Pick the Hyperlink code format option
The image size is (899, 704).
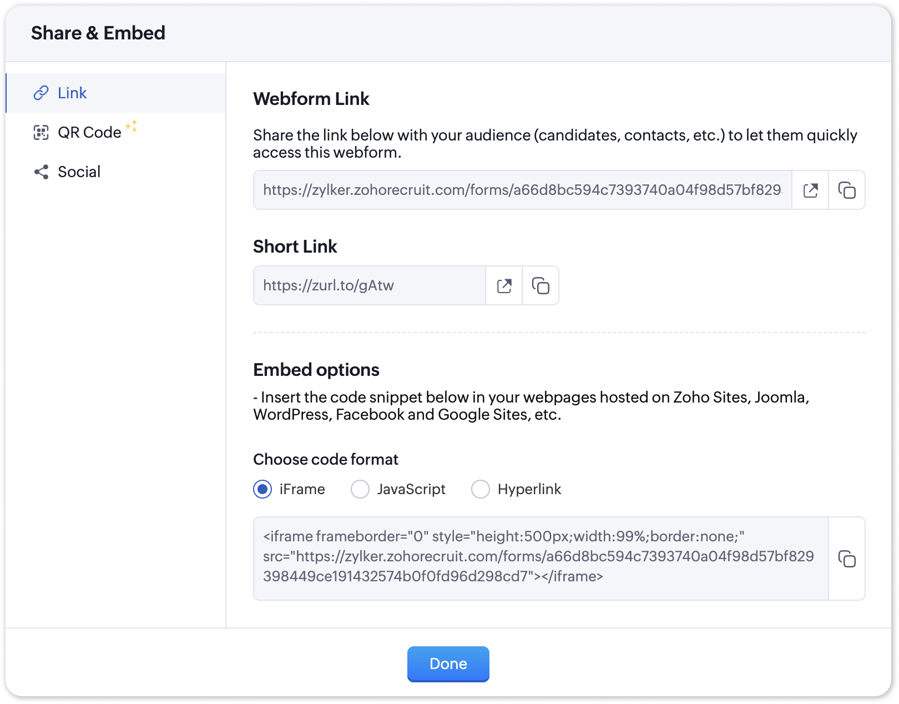pyautogui.click(x=481, y=489)
